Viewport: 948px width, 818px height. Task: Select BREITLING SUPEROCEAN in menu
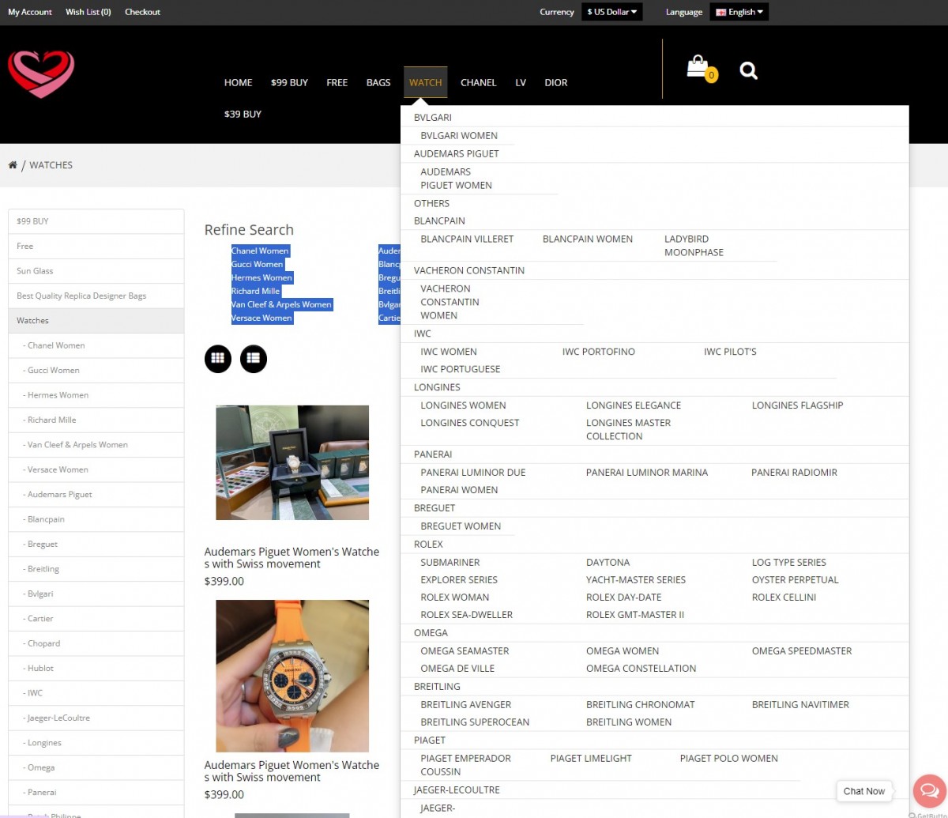[x=475, y=722]
